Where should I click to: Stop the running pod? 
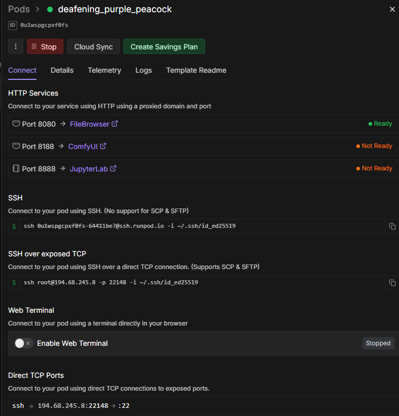pyautogui.click(x=45, y=46)
